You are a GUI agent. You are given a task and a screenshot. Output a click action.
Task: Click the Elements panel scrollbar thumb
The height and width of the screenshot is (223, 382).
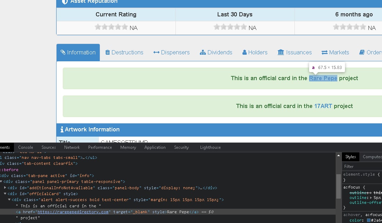pos(338,186)
